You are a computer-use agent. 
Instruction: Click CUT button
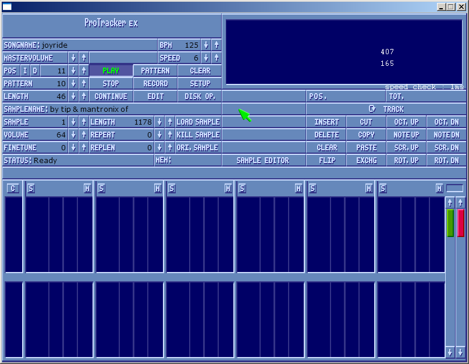coord(366,122)
